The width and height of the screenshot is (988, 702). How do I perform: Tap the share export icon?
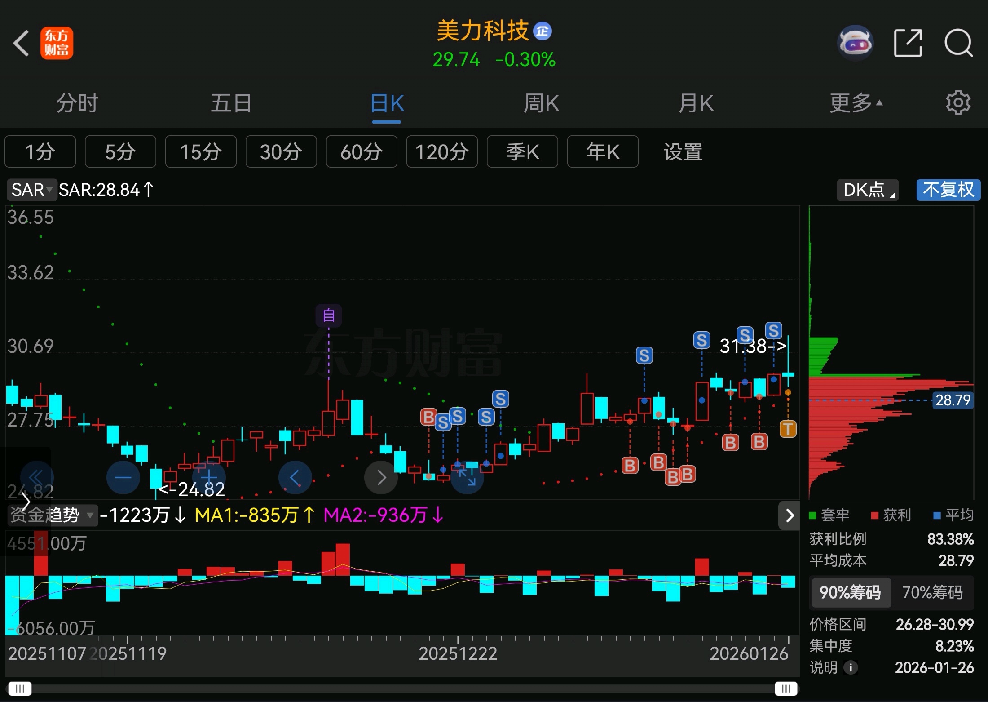click(x=908, y=44)
